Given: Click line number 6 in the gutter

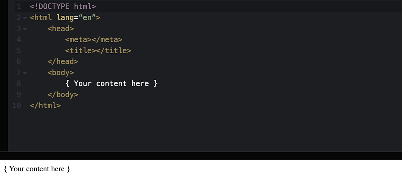Looking at the screenshot, I should [x=18, y=62].
